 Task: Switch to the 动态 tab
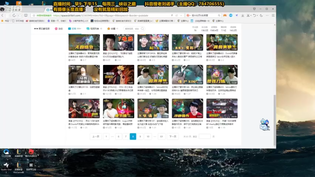[59, 29]
